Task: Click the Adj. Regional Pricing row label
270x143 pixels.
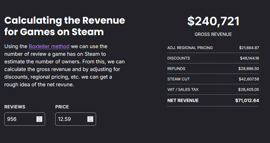Action: click(190, 48)
